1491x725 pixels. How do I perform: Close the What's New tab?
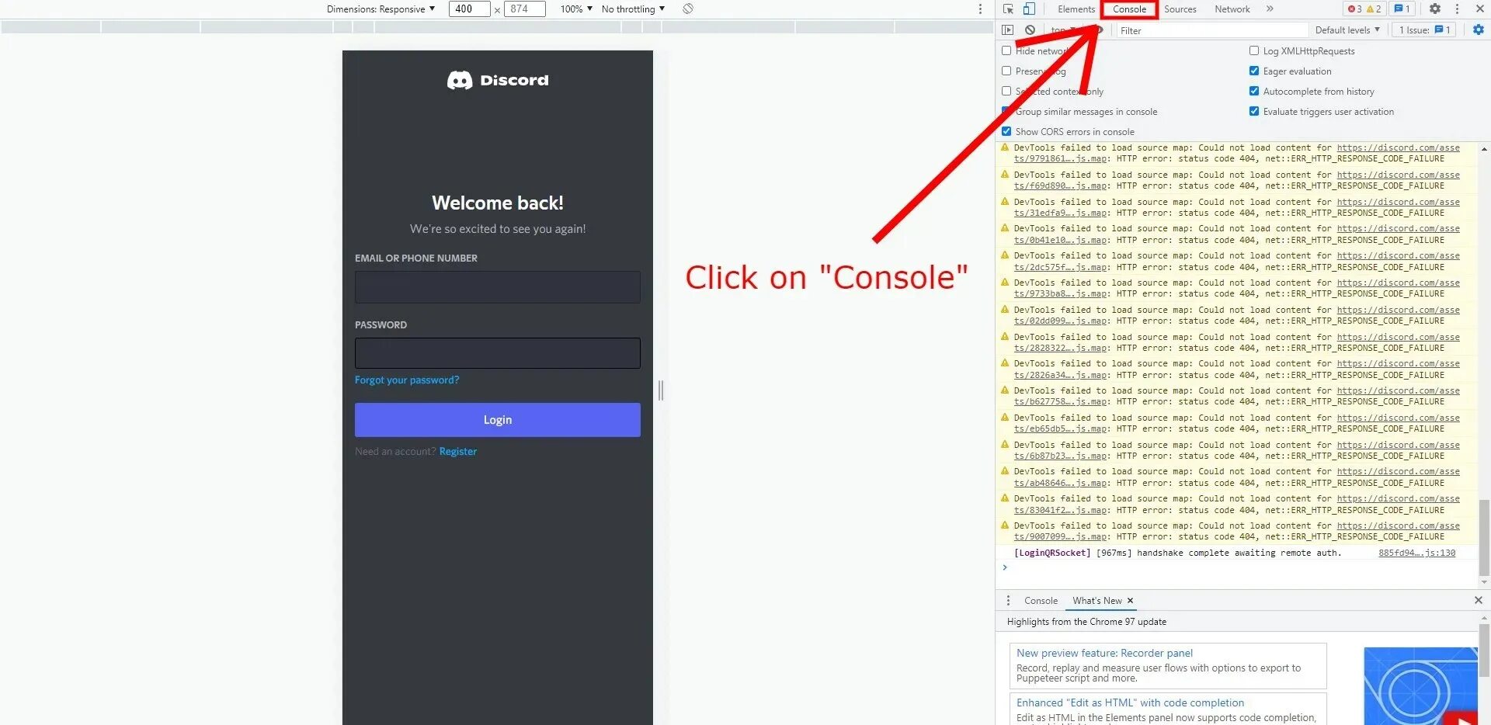click(x=1130, y=601)
